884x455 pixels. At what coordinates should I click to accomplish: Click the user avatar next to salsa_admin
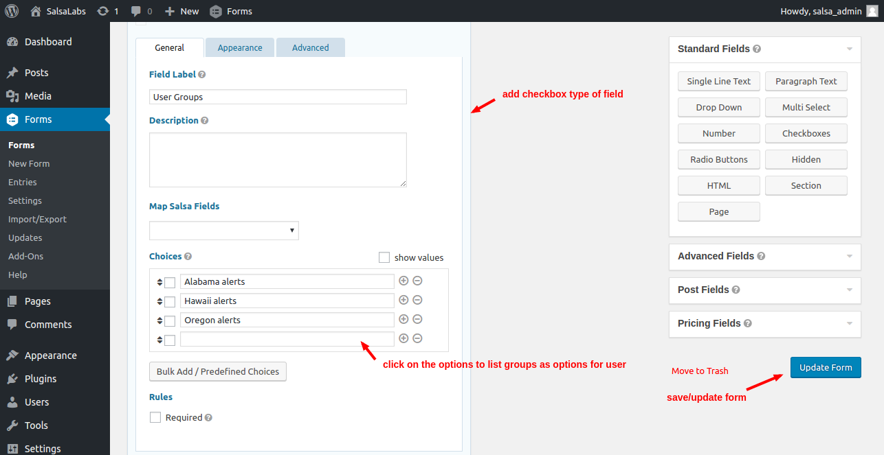pos(872,11)
